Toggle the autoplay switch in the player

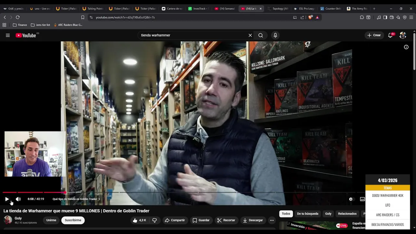[351, 199]
